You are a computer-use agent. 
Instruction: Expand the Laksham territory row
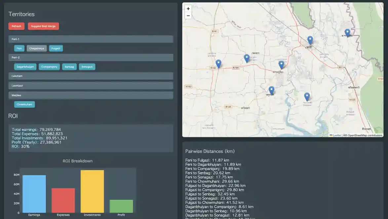point(91,76)
